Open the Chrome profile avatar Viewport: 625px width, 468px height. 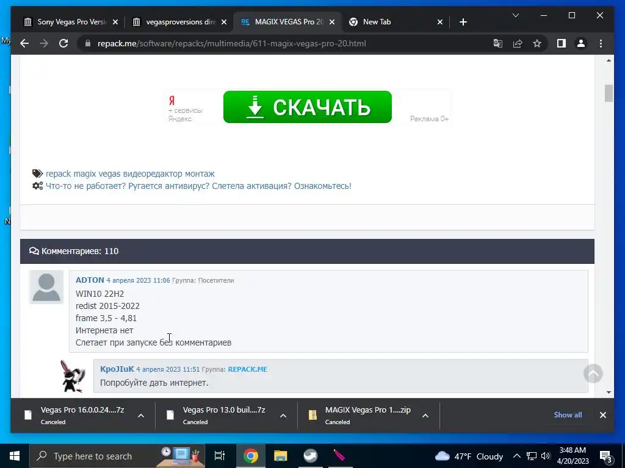[581, 43]
